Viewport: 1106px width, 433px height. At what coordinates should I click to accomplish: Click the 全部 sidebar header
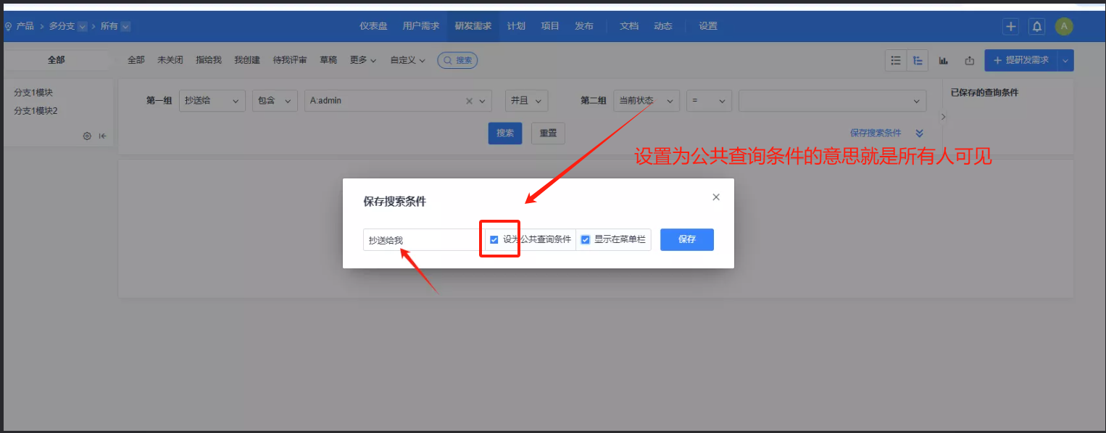coord(57,60)
